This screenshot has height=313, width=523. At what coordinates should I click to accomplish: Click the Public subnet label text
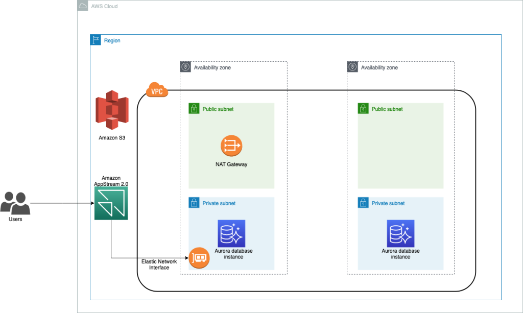(218, 109)
